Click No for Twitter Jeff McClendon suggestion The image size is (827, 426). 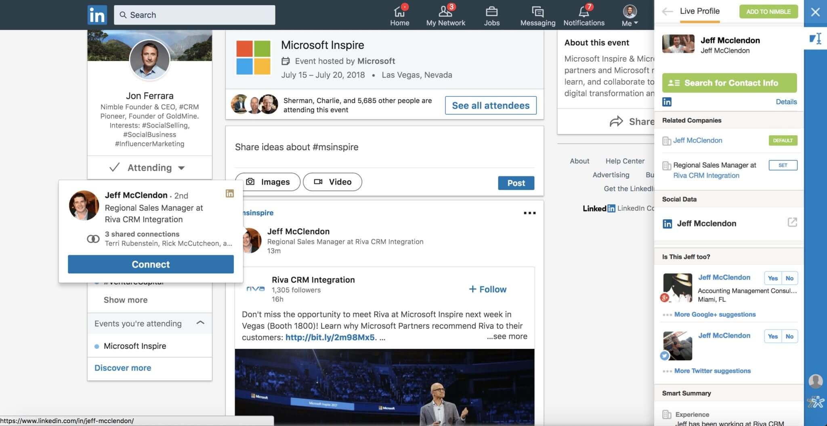point(789,336)
